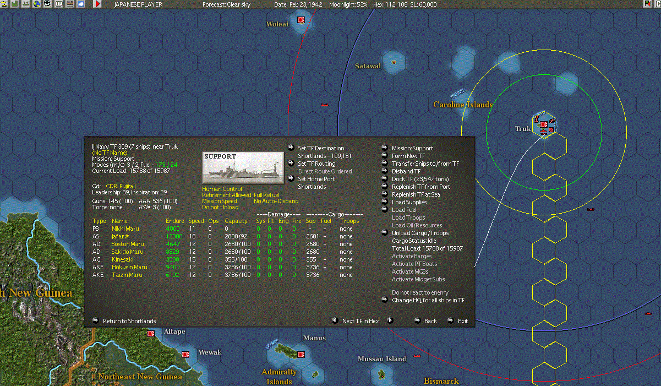Screen dimensions: 661x386
Task: Open commander CDR Fujita link
Action: (121, 186)
